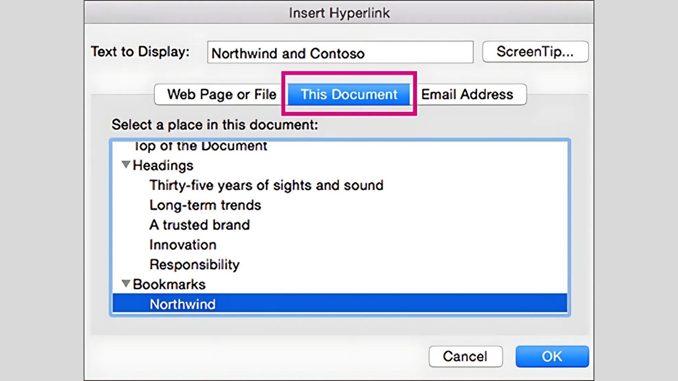Viewport: 678px width, 381px height.
Task: Open the ScreenTip... dialog button
Action: tap(535, 52)
